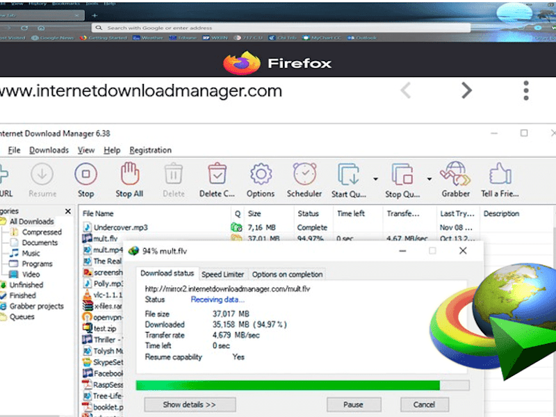
Task: Click the Delete Completed icon
Action: (x=217, y=174)
